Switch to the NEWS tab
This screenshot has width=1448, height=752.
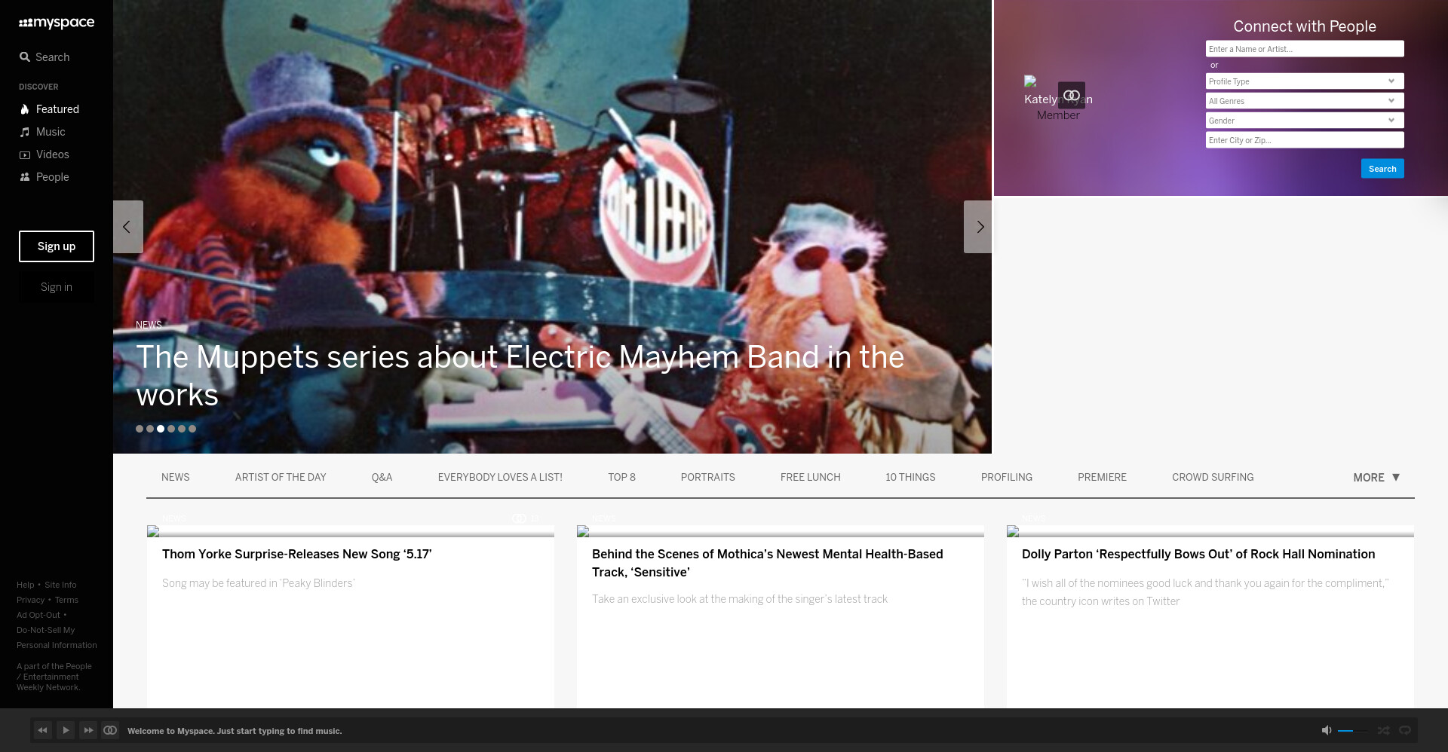[x=176, y=478]
